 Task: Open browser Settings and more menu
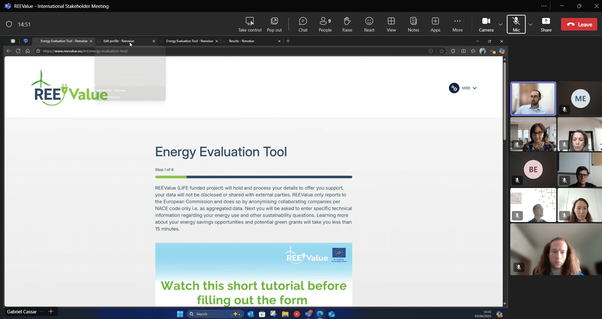pyautogui.click(x=493, y=51)
